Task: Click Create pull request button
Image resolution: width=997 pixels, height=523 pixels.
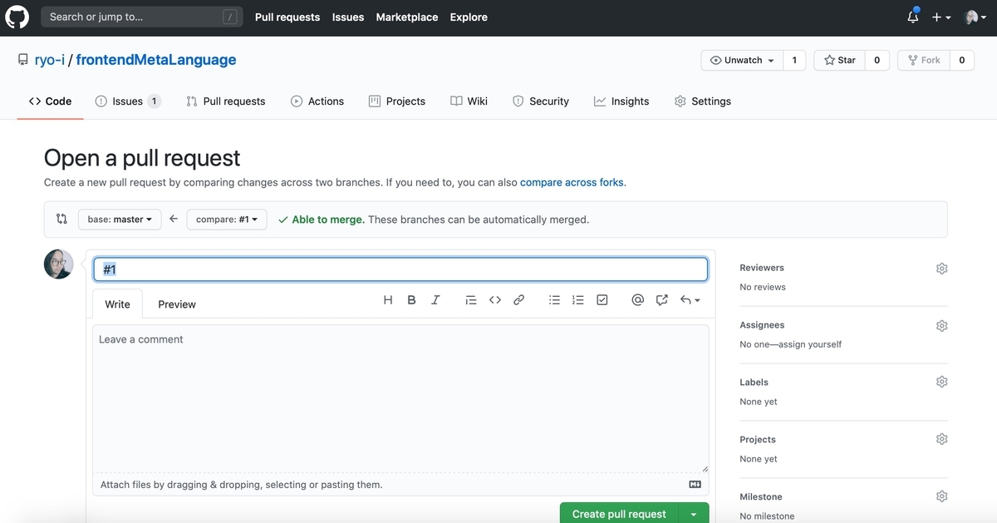Action: pos(619,513)
